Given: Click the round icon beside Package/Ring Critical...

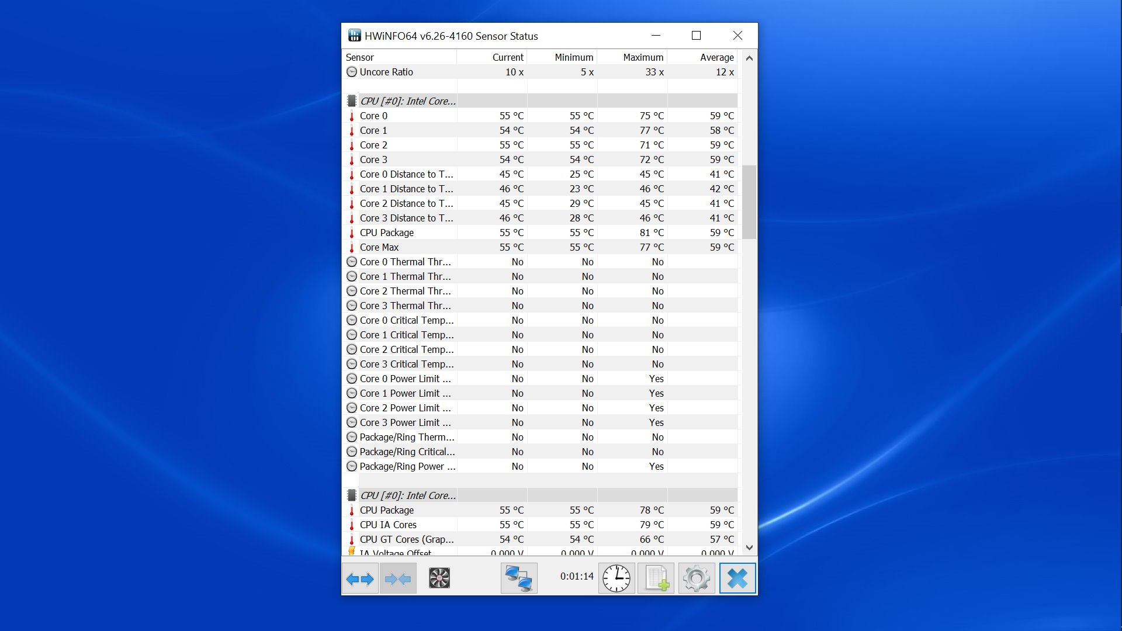Looking at the screenshot, I should pyautogui.click(x=352, y=452).
